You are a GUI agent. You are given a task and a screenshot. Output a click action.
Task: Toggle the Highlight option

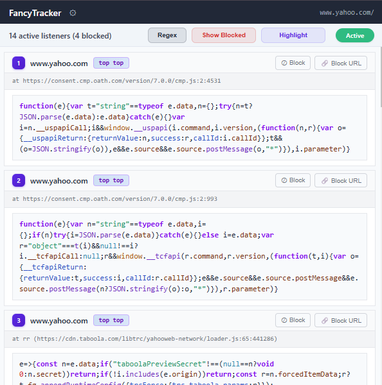coord(293,35)
